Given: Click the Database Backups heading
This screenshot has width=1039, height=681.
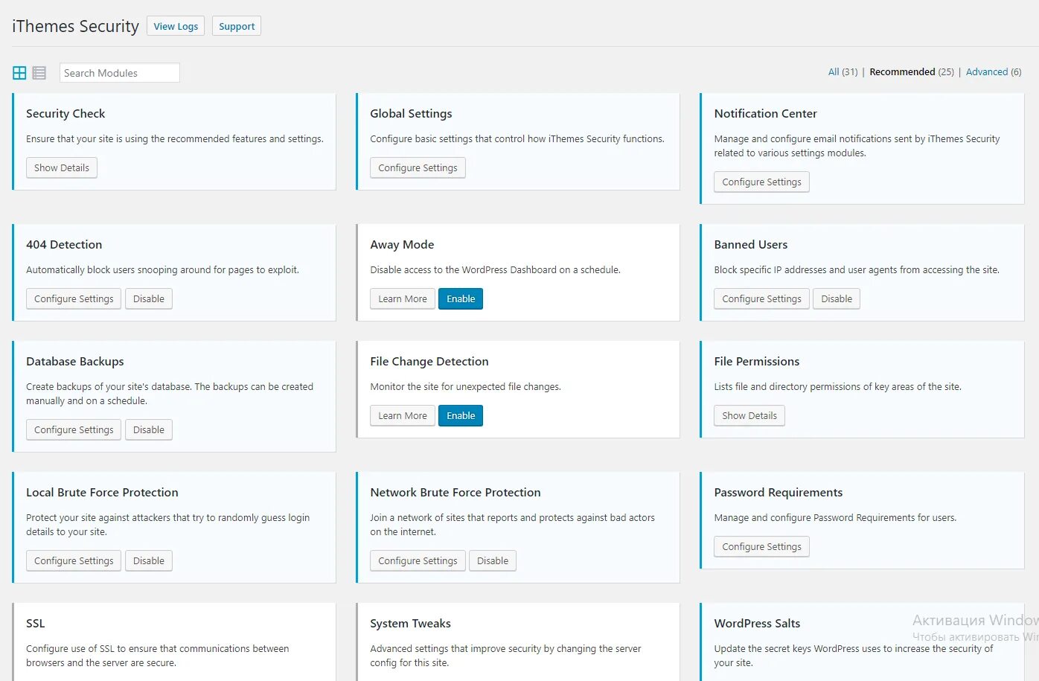Looking at the screenshot, I should (x=75, y=362).
